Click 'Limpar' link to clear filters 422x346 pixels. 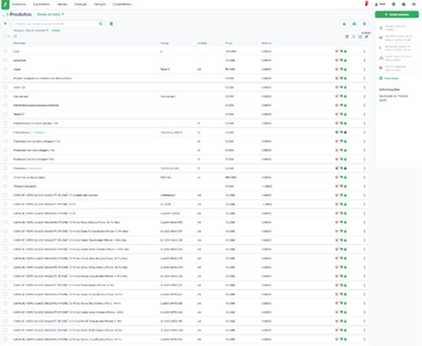pyautogui.click(x=55, y=30)
